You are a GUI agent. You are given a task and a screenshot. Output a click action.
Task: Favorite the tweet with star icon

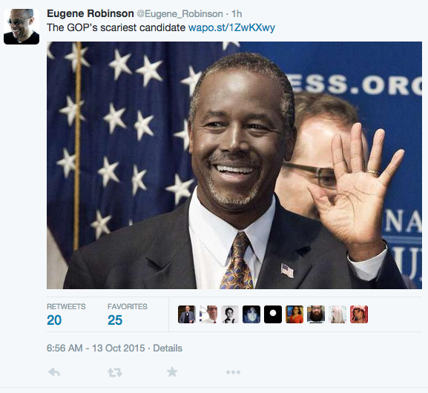tap(172, 371)
